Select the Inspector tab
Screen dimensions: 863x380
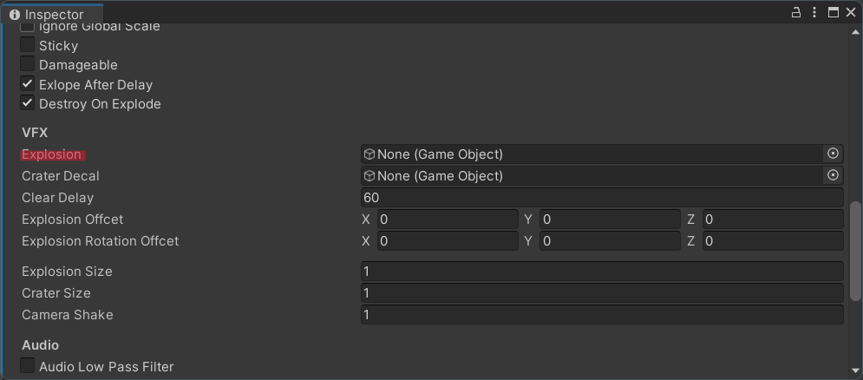(52, 15)
